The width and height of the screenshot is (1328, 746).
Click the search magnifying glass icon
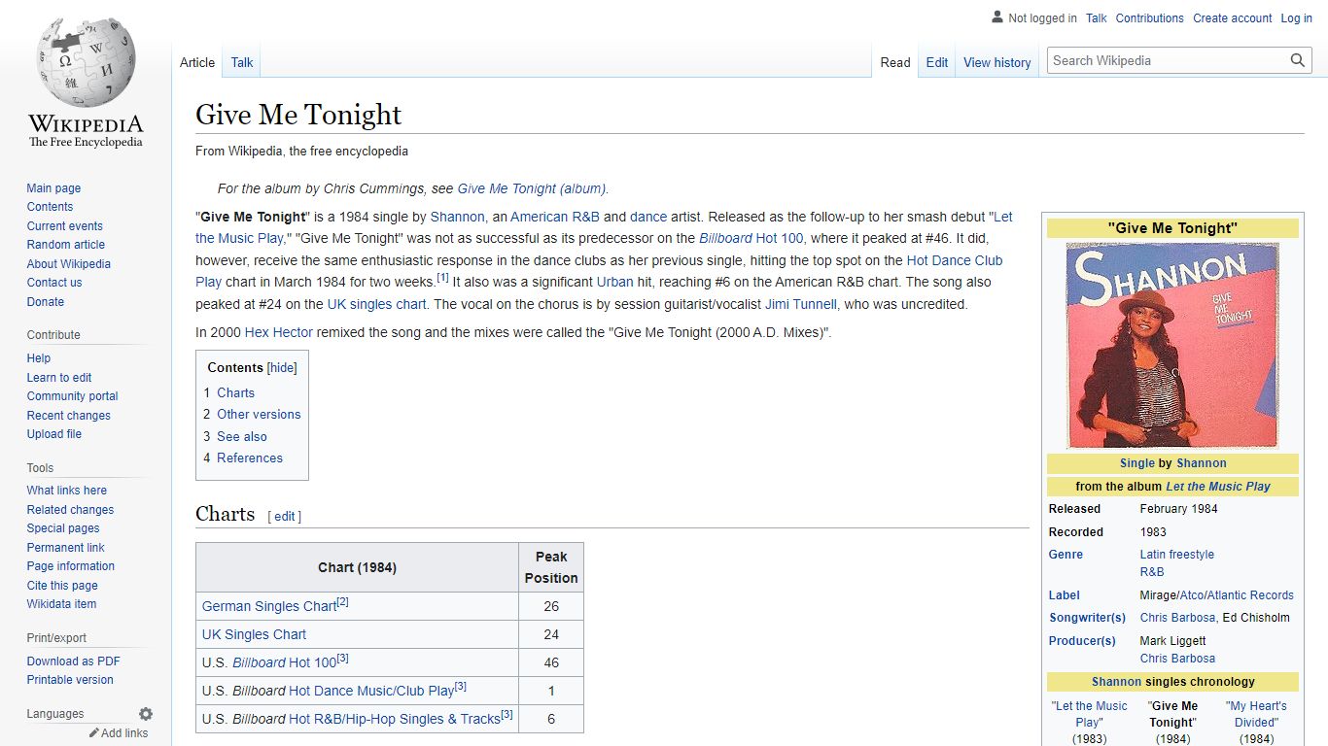pyautogui.click(x=1298, y=60)
